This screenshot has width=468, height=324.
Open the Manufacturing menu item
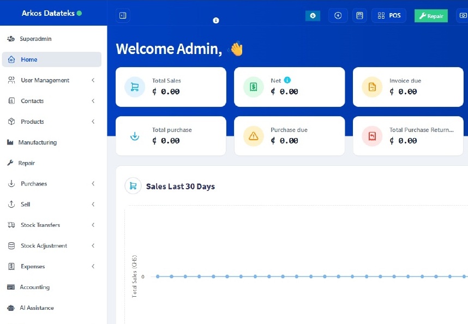point(52,142)
